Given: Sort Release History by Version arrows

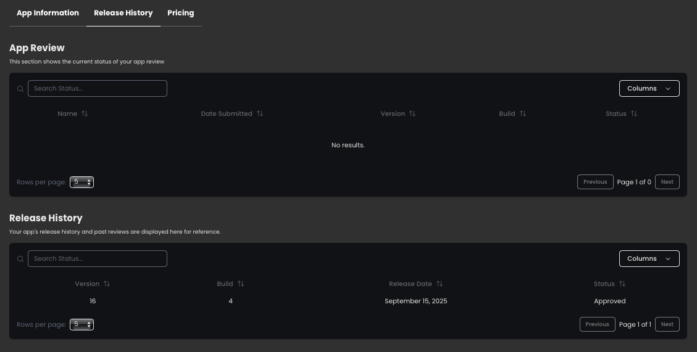Looking at the screenshot, I should coord(107,284).
